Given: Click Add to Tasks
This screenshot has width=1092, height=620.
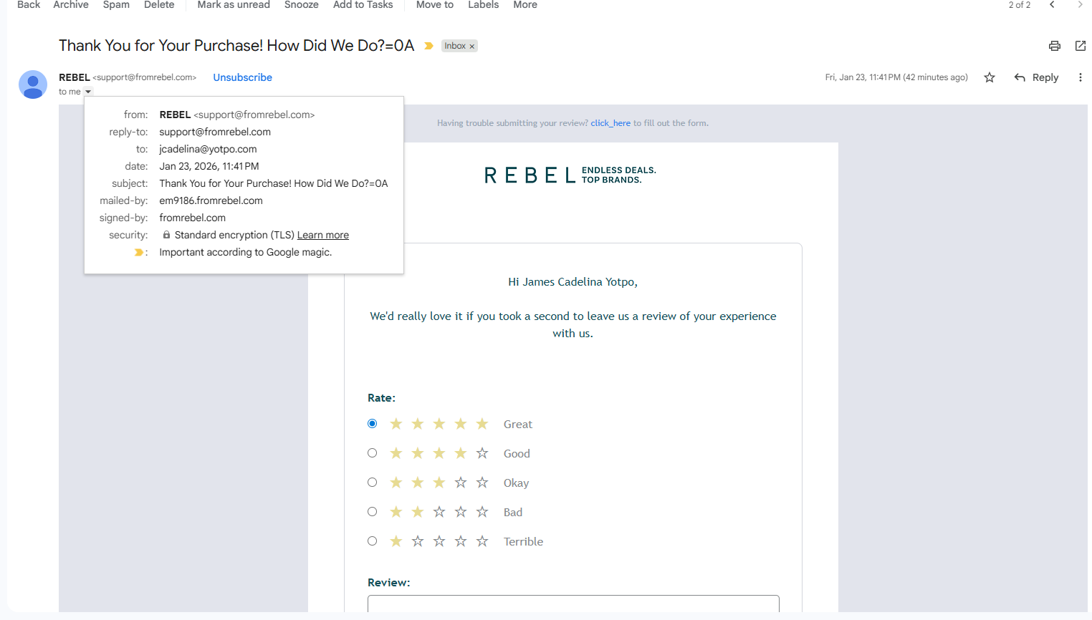Looking at the screenshot, I should click(363, 5).
